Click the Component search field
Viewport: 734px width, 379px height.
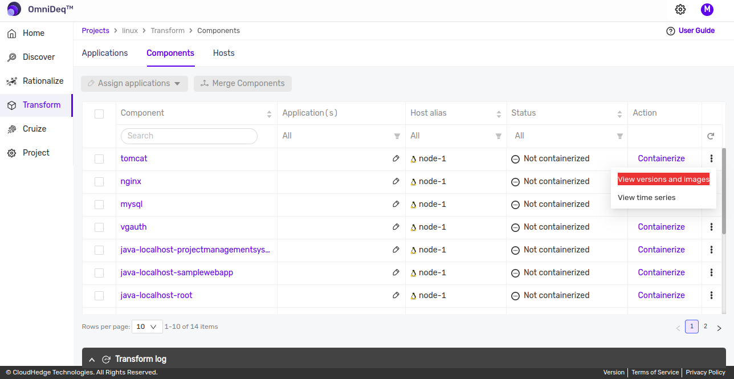tap(189, 136)
